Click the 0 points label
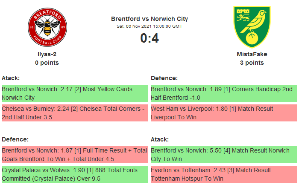299x196 pixels. point(47,63)
